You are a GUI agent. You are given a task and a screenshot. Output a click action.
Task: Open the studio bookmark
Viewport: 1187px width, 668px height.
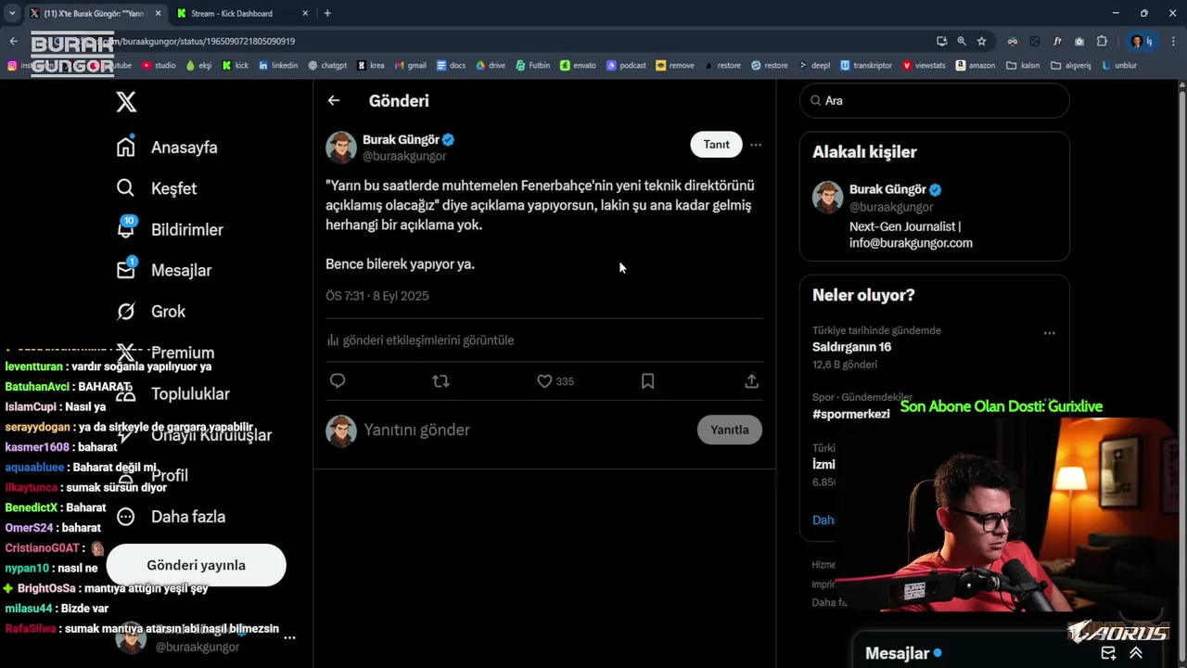coord(160,66)
